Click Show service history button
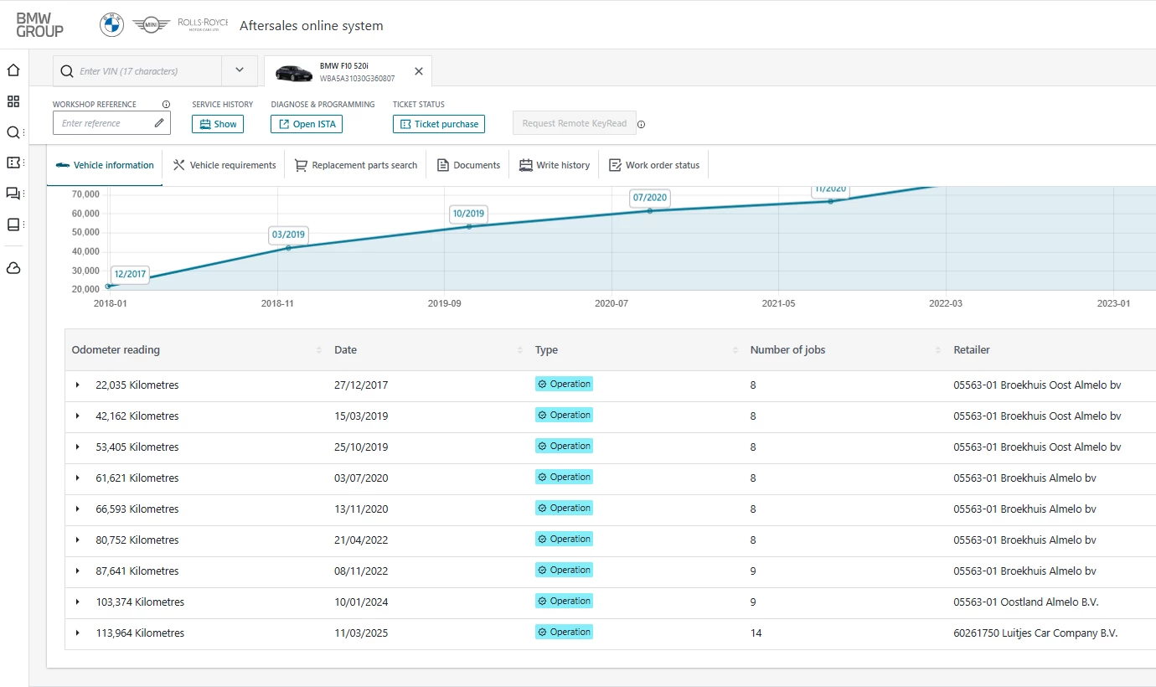 tap(218, 124)
